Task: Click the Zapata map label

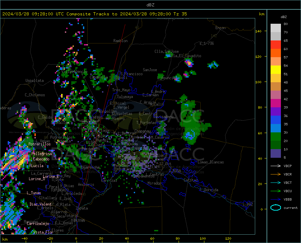Action: click(82, 208)
